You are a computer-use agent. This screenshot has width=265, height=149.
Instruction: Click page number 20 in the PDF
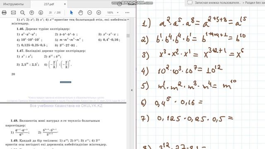(x=13, y=74)
